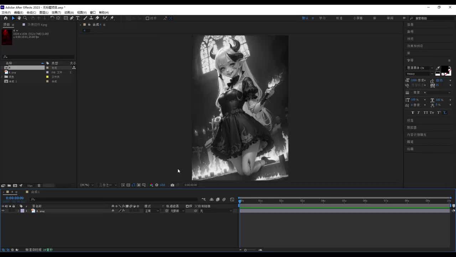Open the 思源黑体 CN font family dropdown
Viewport: 456px width, 257px height.
(420, 68)
